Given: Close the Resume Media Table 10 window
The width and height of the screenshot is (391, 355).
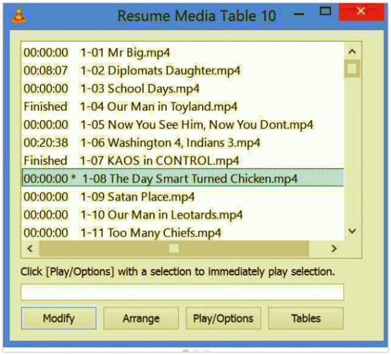Looking at the screenshot, I should click(x=361, y=12).
